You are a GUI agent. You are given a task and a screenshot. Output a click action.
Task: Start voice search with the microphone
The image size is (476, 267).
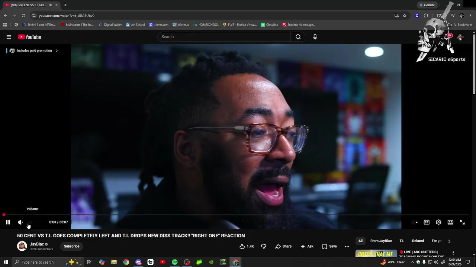pos(315,37)
